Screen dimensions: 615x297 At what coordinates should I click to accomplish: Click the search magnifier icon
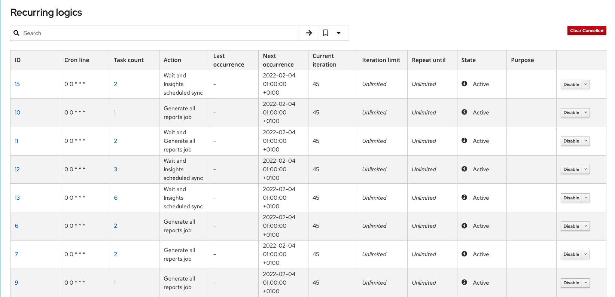(16, 33)
